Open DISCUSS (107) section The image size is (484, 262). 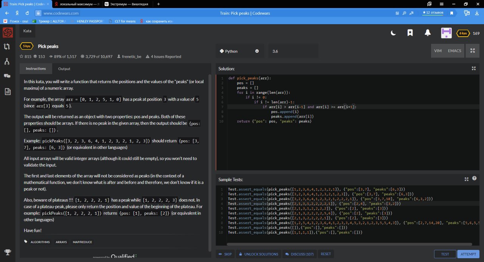tap(299, 254)
